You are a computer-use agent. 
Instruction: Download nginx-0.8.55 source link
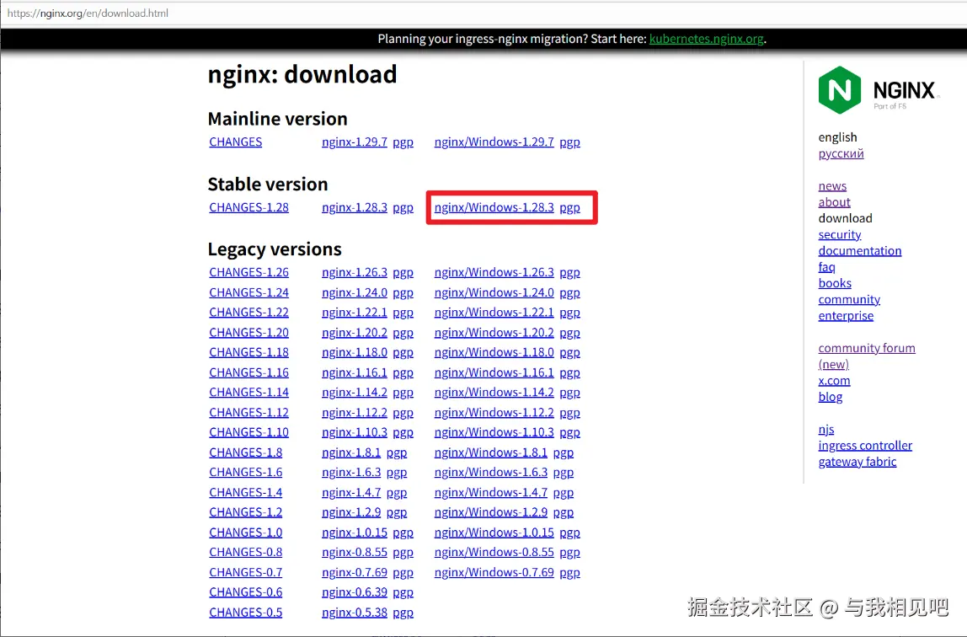point(355,553)
